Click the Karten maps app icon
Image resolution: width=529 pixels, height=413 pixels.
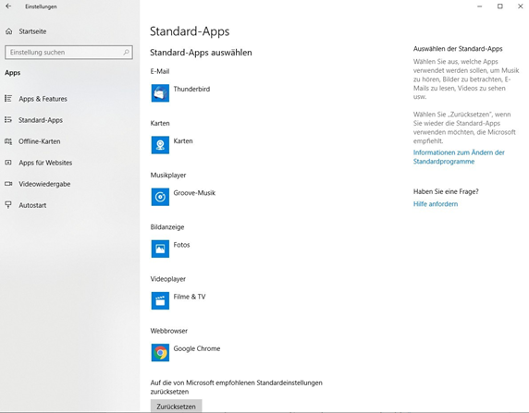pyautogui.click(x=160, y=145)
